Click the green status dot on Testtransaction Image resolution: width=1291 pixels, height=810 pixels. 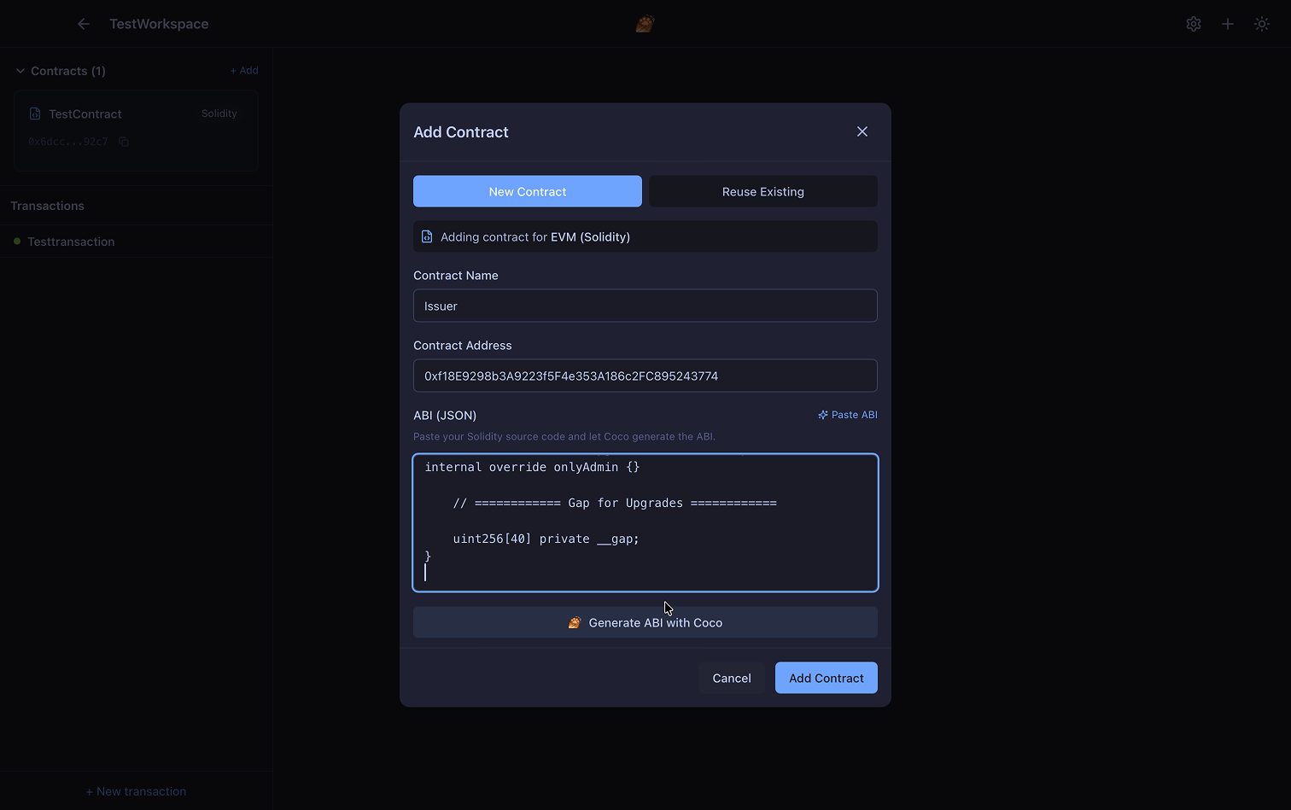pos(16,242)
